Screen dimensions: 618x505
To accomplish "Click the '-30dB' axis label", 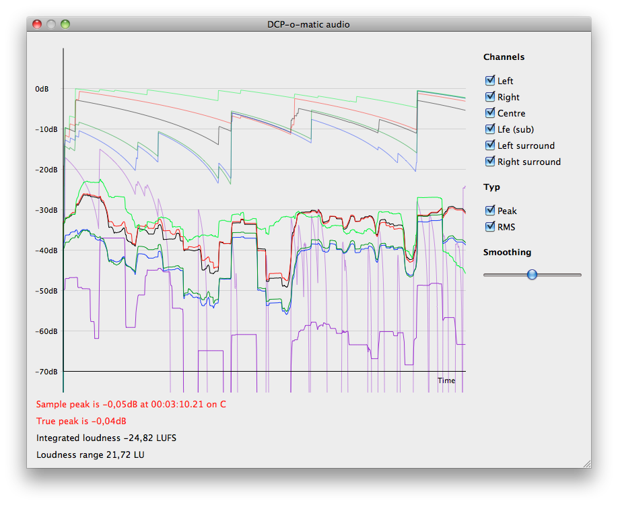I will (46, 210).
